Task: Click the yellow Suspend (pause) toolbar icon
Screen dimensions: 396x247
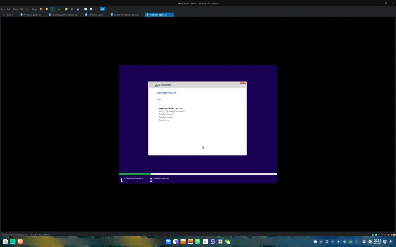Action: 47,9
